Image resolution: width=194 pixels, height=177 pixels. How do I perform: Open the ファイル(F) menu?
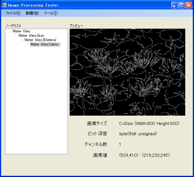click(13, 13)
